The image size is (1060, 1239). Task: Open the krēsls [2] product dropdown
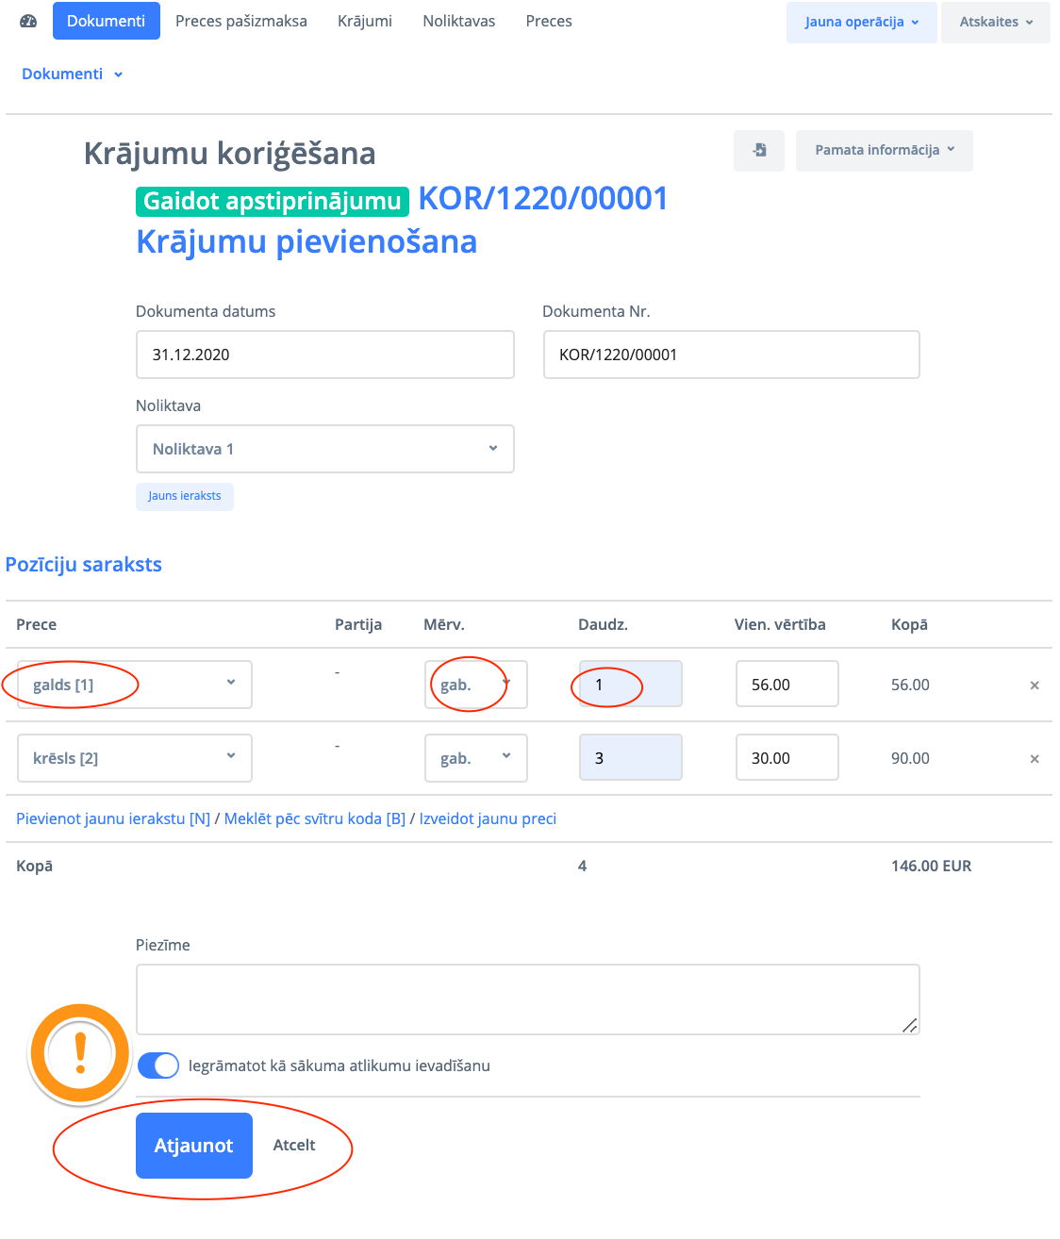(135, 758)
